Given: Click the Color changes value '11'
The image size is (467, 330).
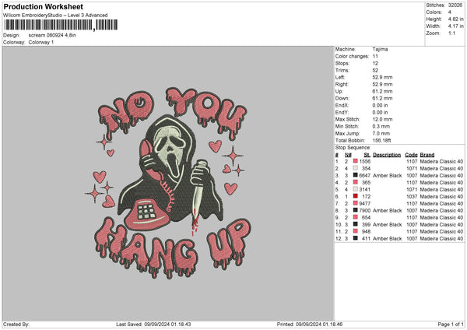Looking at the screenshot, I should [x=375, y=56].
